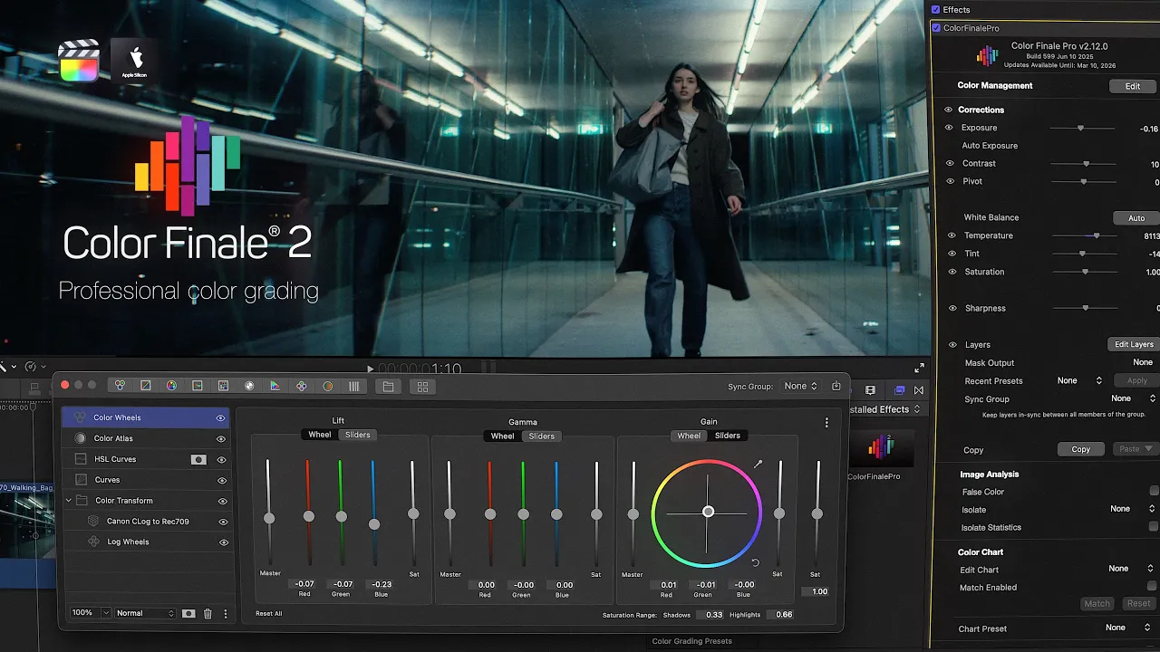This screenshot has height=652, width=1160.
Task: Switch Gamma to Wheel view
Action: pyautogui.click(x=503, y=436)
